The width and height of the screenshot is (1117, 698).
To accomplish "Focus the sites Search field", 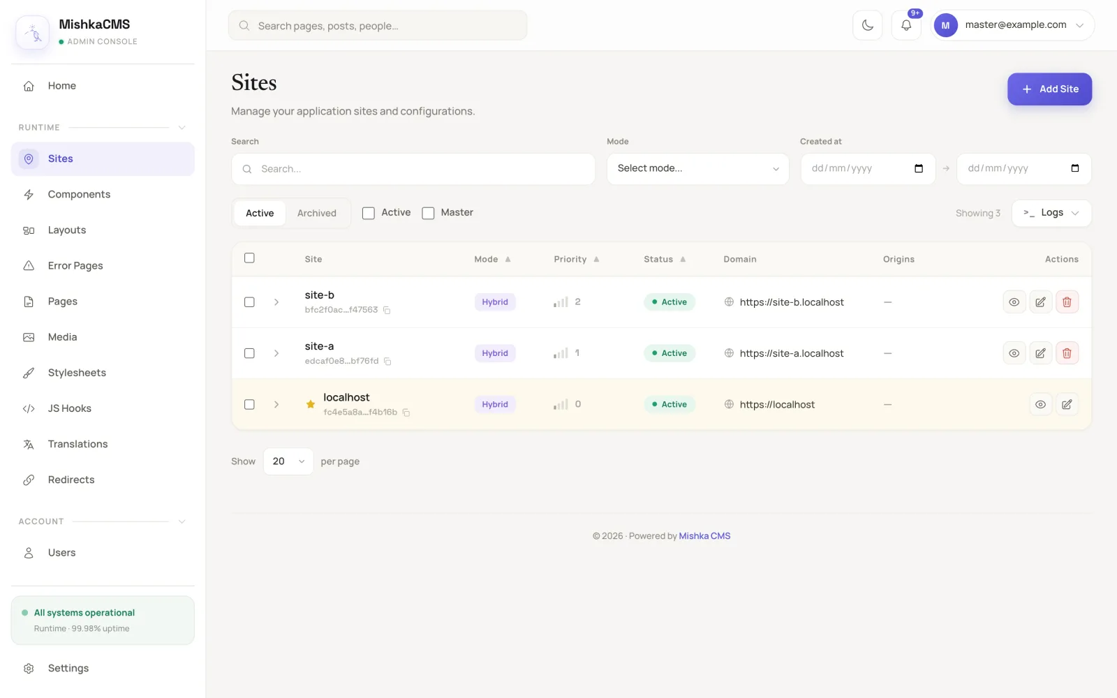I will 413,169.
